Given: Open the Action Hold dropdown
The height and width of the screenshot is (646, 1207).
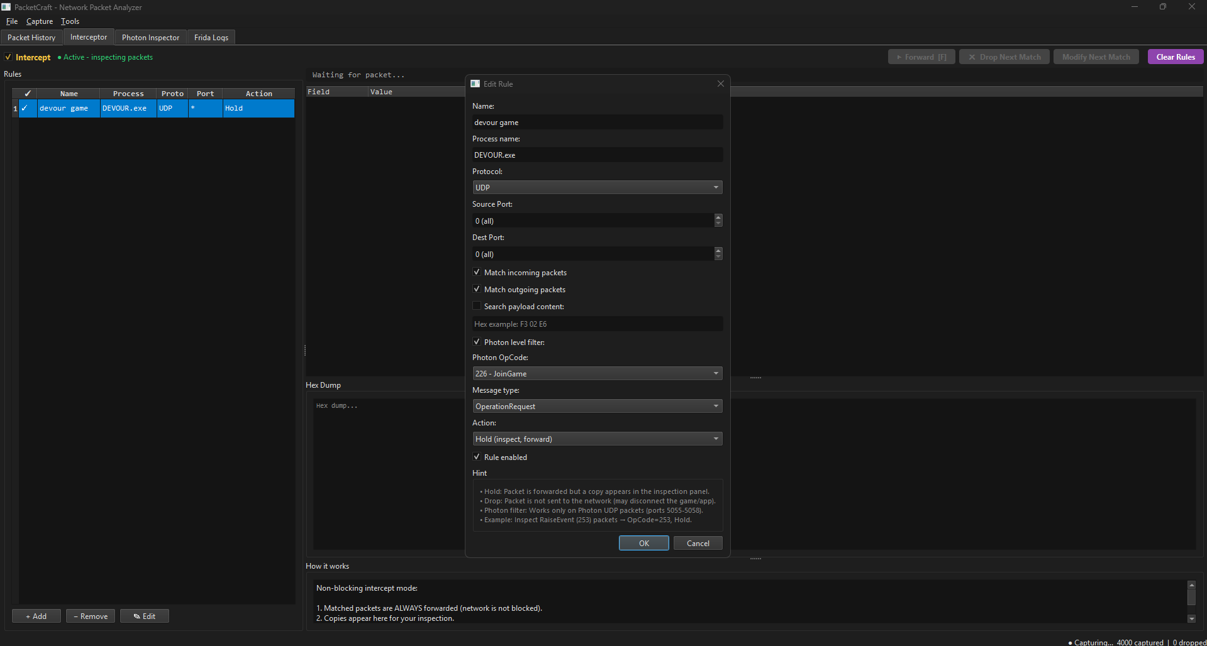Looking at the screenshot, I should (x=597, y=439).
